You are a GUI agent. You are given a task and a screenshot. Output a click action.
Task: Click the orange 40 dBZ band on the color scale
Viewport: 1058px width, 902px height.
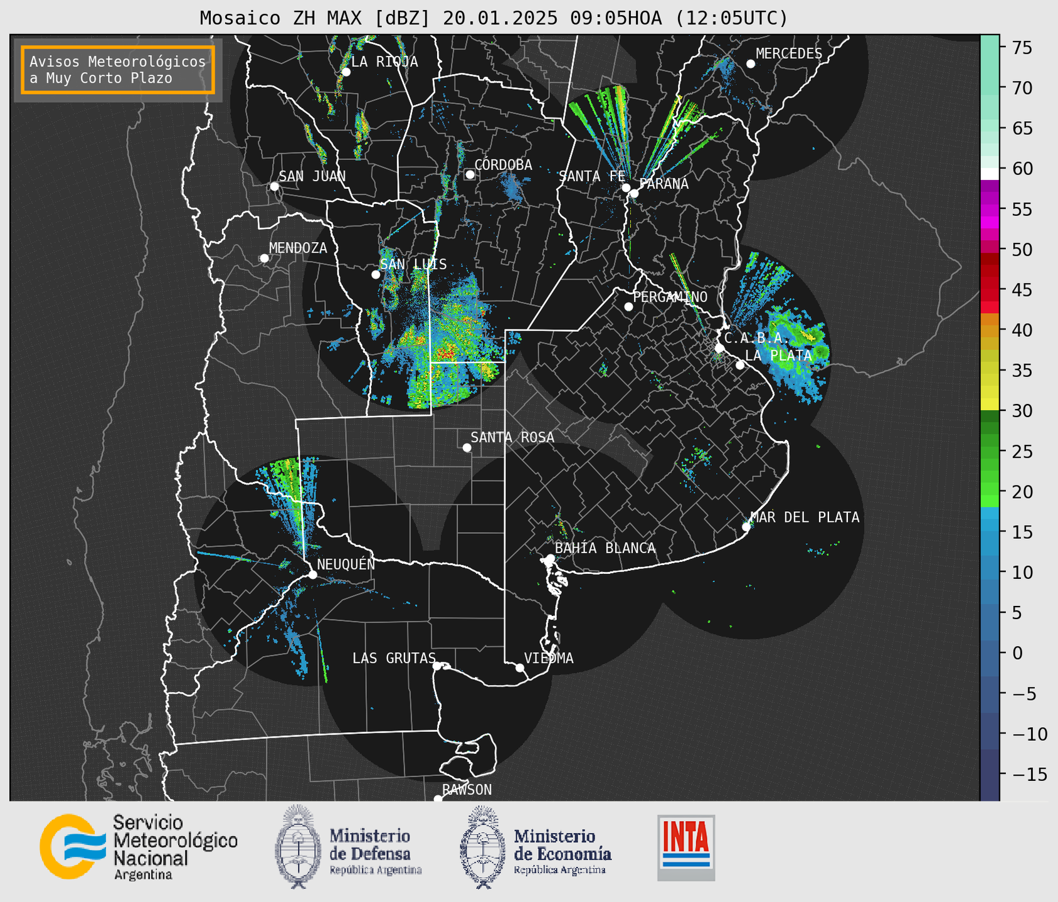tap(990, 330)
